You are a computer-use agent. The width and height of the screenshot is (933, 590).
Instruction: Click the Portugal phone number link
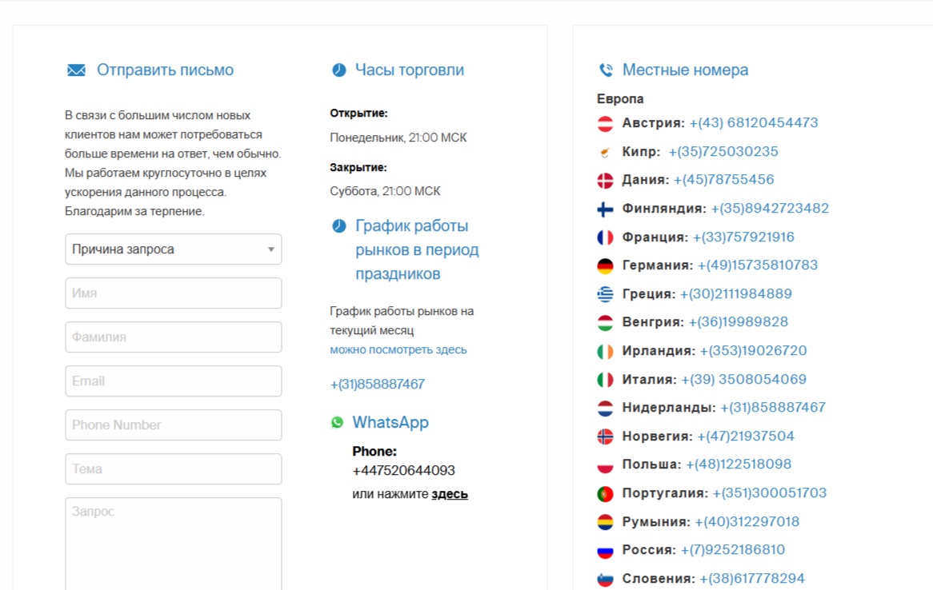(x=772, y=492)
